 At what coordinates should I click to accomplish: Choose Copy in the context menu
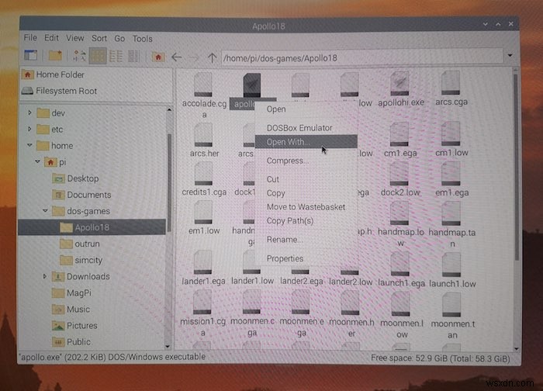[306, 193]
